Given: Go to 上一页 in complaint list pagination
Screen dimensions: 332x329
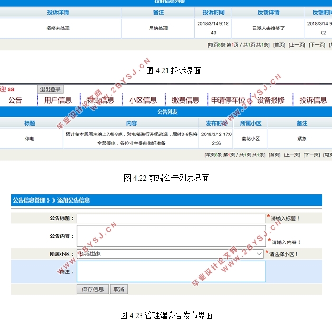Looking at the screenshot, I should click(x=297, y=45).
